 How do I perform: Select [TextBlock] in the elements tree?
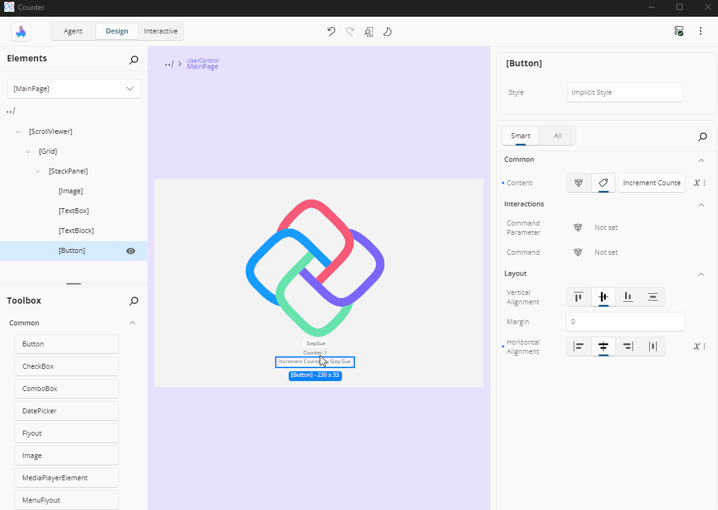76,231
